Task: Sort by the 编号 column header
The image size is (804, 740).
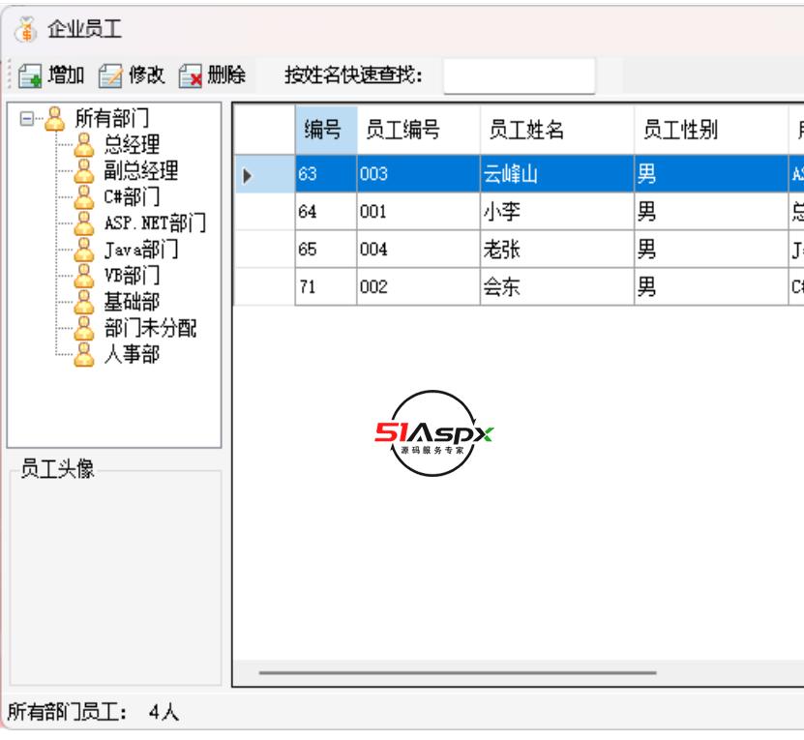Action: (x=326, y=130)
